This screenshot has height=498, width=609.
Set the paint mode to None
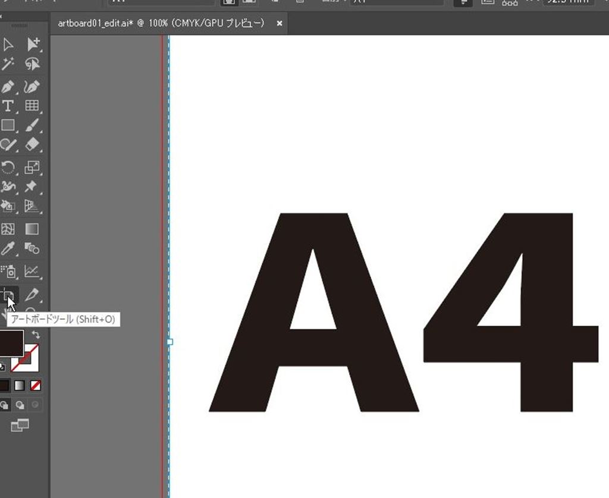click(36, 386)
